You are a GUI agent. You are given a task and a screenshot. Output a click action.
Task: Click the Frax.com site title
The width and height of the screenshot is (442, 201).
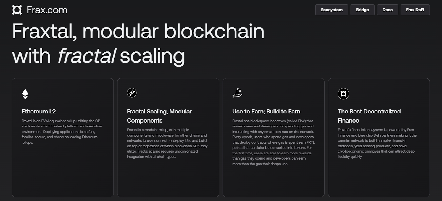point(47,10)
